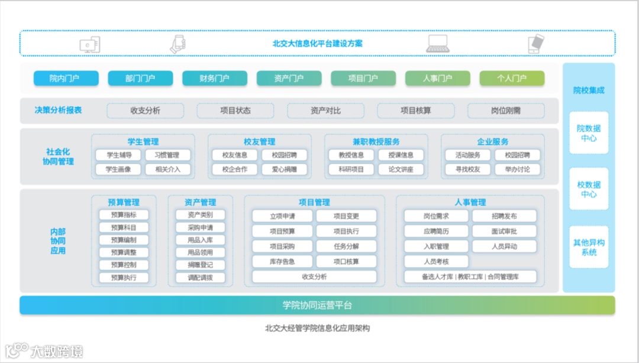Screen dimensions: 639x363
Task: Select the 个人门户 portal button
Action: click(x=512, y=78)
